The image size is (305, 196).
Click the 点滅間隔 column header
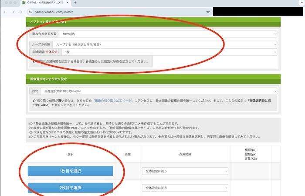pos(185,154)
